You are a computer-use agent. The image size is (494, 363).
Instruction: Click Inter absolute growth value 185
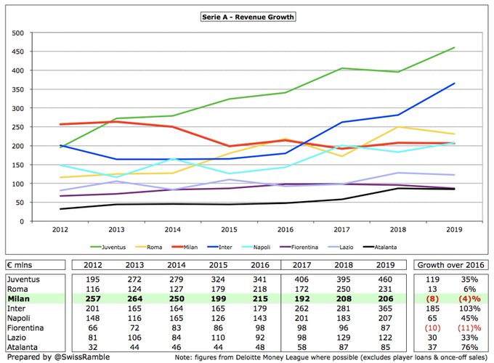(x=432, y=309)
